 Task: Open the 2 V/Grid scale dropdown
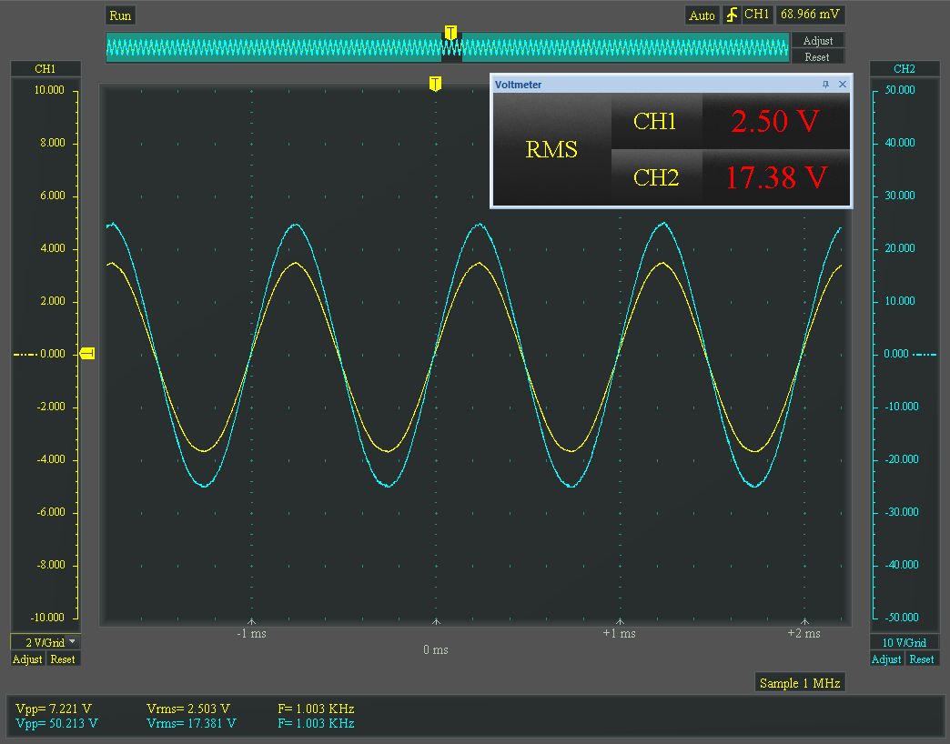pos(45,642)
